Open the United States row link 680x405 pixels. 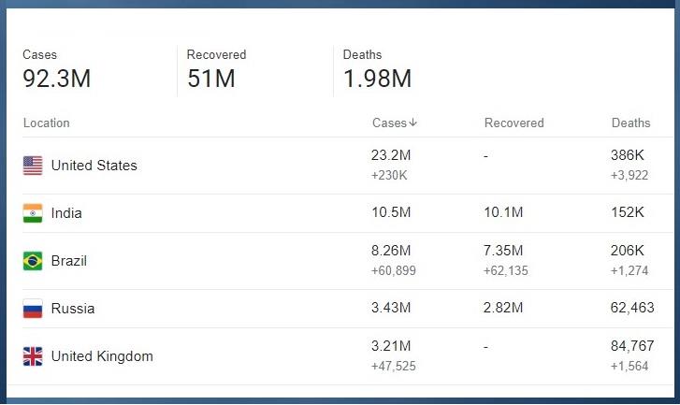click(x=94, y=166)
